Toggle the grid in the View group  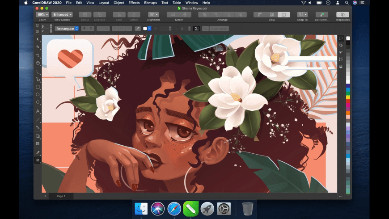pyautogui.click(x=272, y=15)
